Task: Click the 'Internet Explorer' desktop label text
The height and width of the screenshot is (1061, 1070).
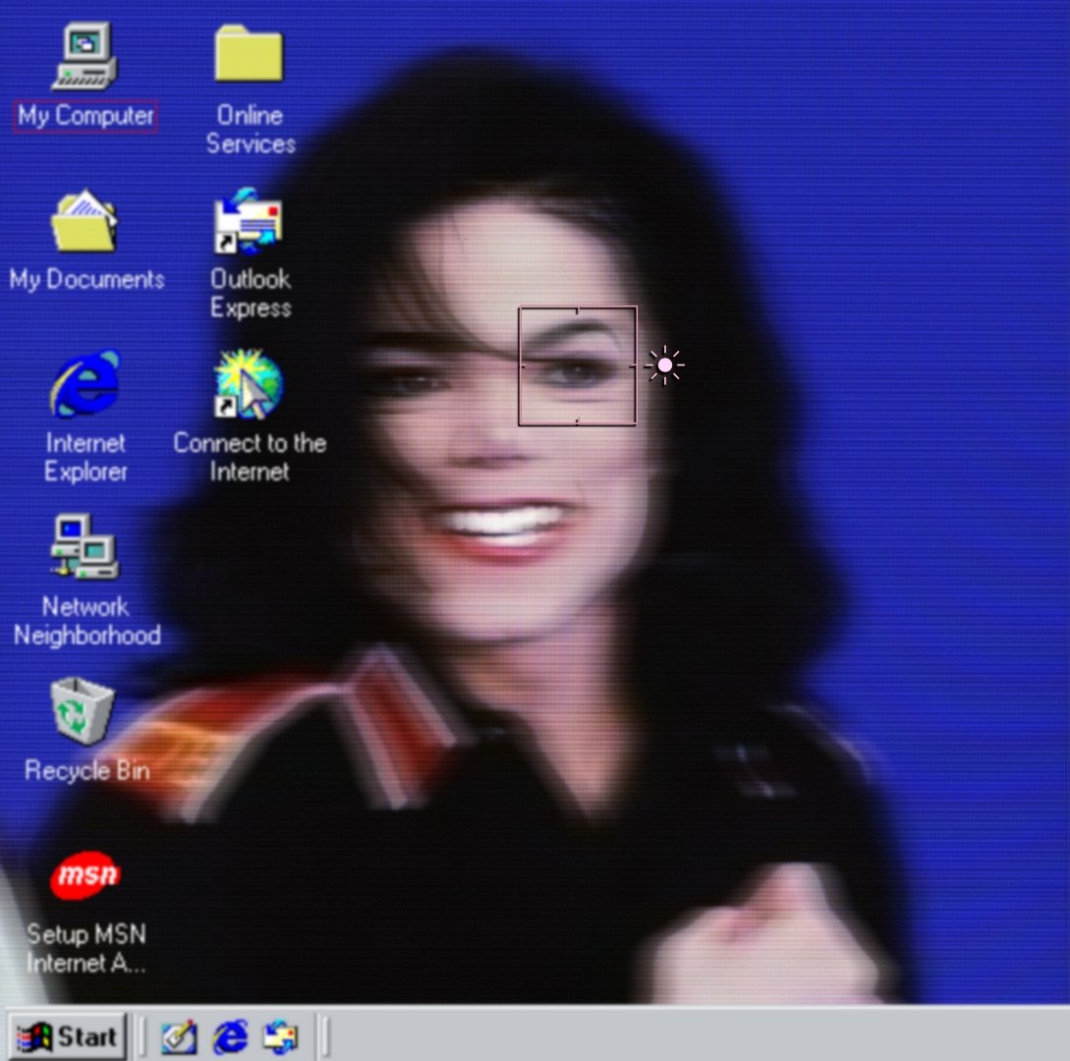Action: (x=85, y=457)
